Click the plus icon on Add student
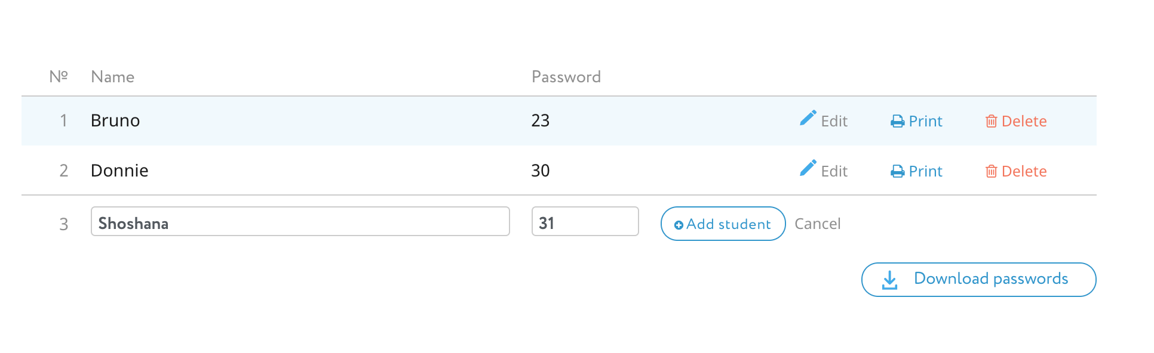1154x353 pixels. 679,225
